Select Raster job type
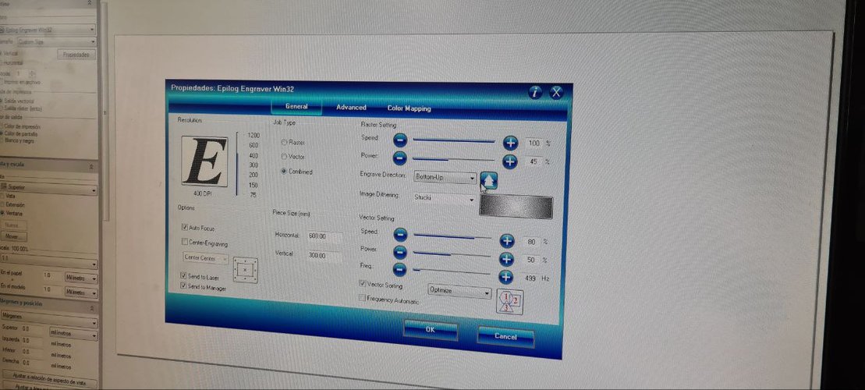 pyautogui.click(x=284, y=142)
